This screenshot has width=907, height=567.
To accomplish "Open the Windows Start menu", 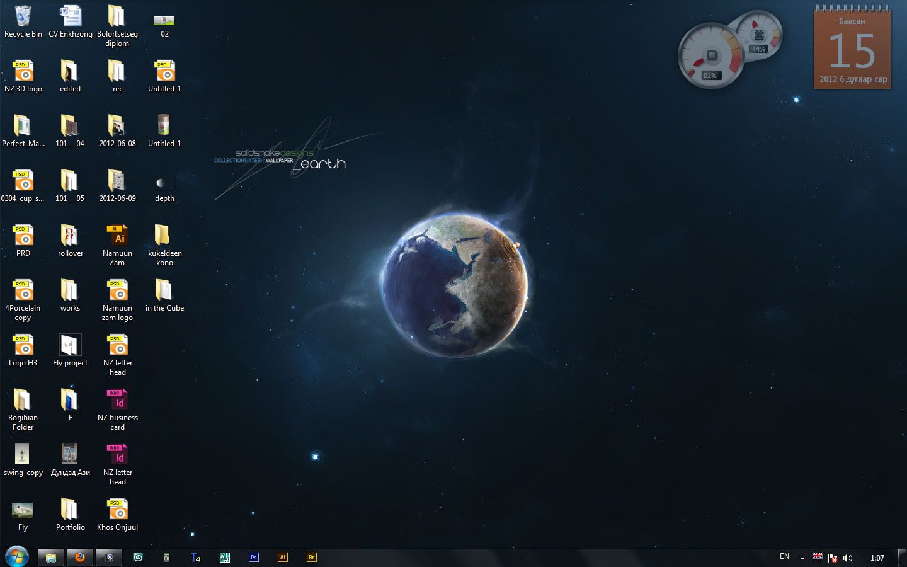I will point(17,557).
